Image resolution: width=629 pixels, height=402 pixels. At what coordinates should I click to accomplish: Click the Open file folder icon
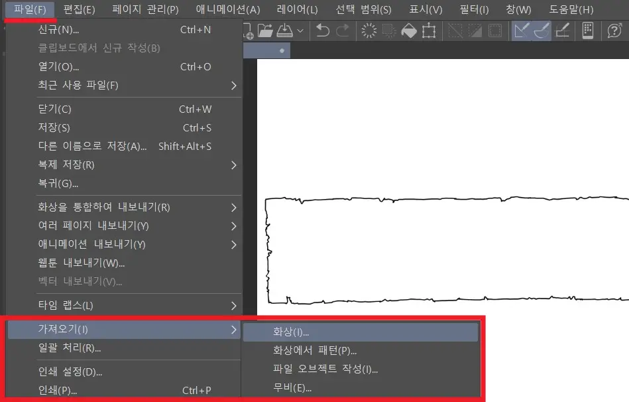click(265, 31)
